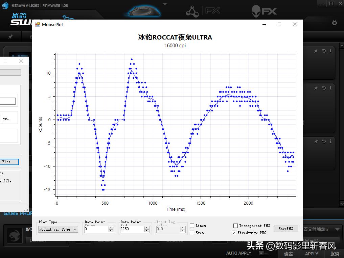The image size is (344, 258).
Task: Click the AIMO molecule FX icon
Action: (192, 11)
